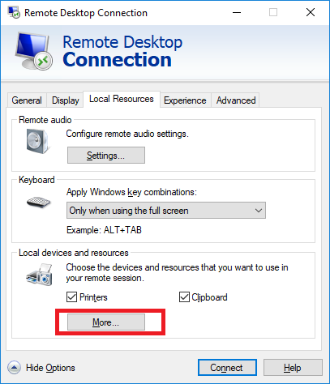Click the Connect button
Image resolution: width=330 pixels, height=384 pixels.
227,368
